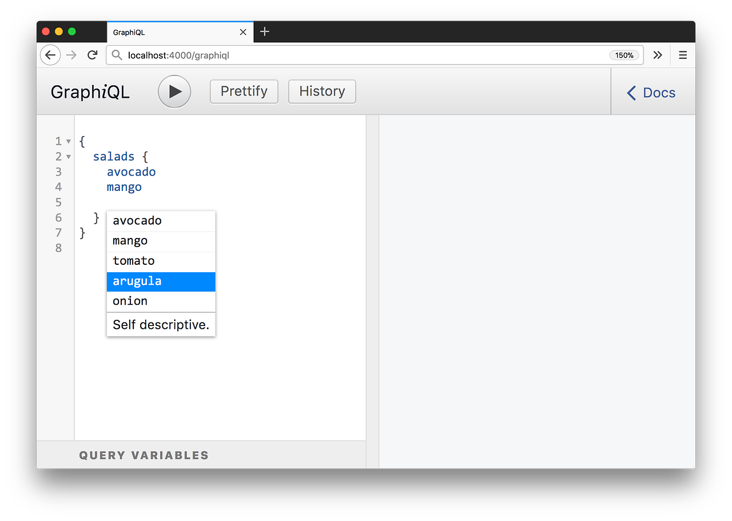Viewport: 732px width, 521px height.
Task: Click the 150% zoom indicator
Action: click(x=624, y=55)
